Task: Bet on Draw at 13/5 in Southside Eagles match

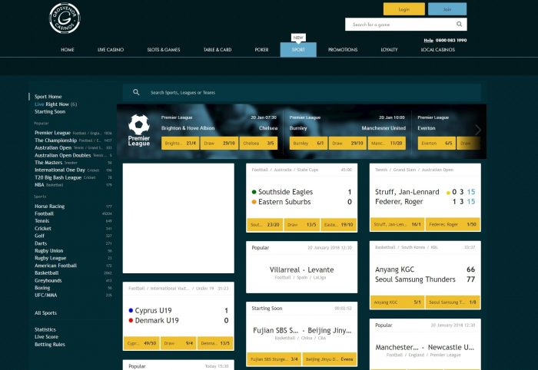Action: coord(301,225)
